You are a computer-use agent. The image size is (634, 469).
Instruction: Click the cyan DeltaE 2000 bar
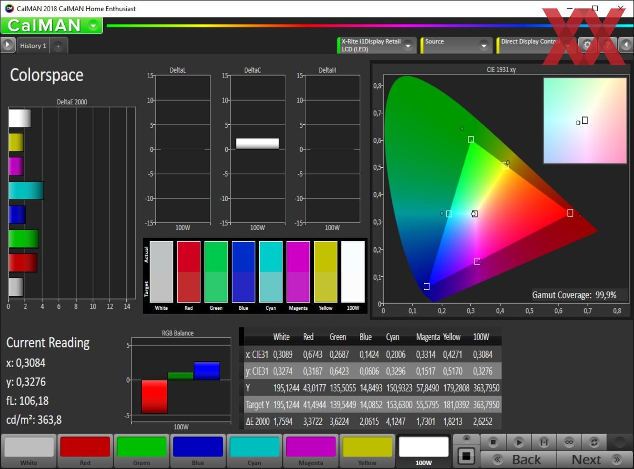pyautogui.click(x=26, y=190)
